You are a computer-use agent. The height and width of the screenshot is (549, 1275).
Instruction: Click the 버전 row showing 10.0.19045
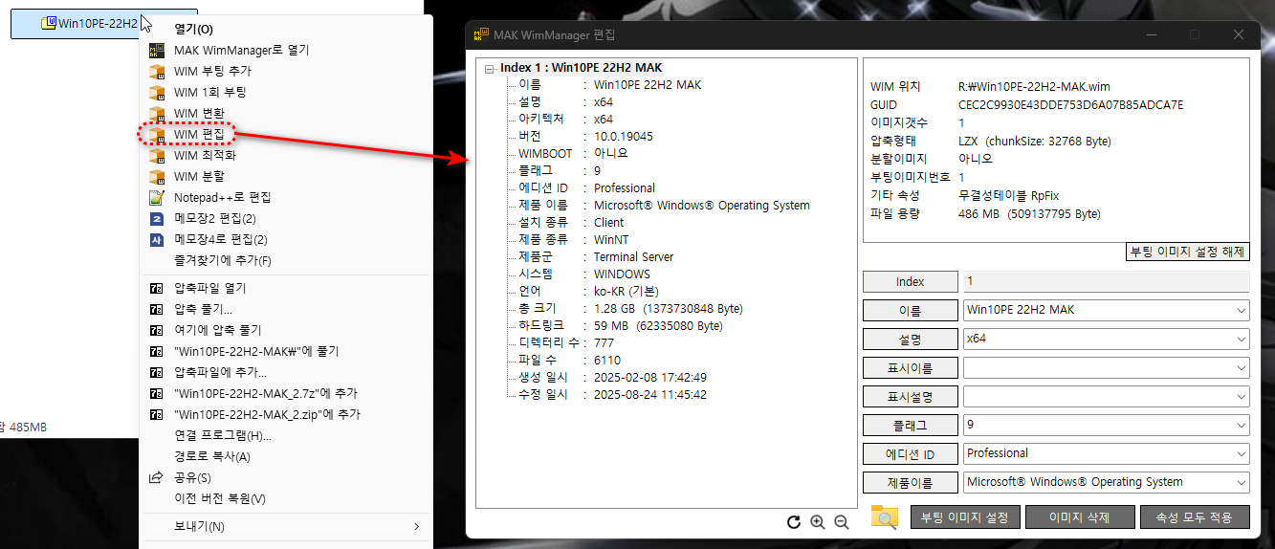pos(586,137)
